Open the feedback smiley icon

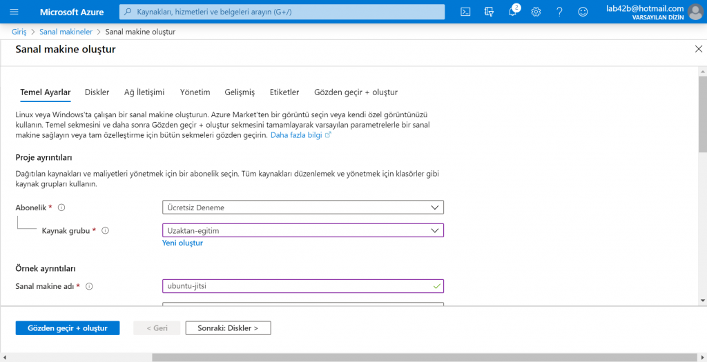[583, 12]
